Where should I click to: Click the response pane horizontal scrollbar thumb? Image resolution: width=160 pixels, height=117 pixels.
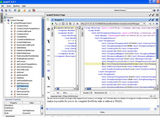[x=89, y=89]
